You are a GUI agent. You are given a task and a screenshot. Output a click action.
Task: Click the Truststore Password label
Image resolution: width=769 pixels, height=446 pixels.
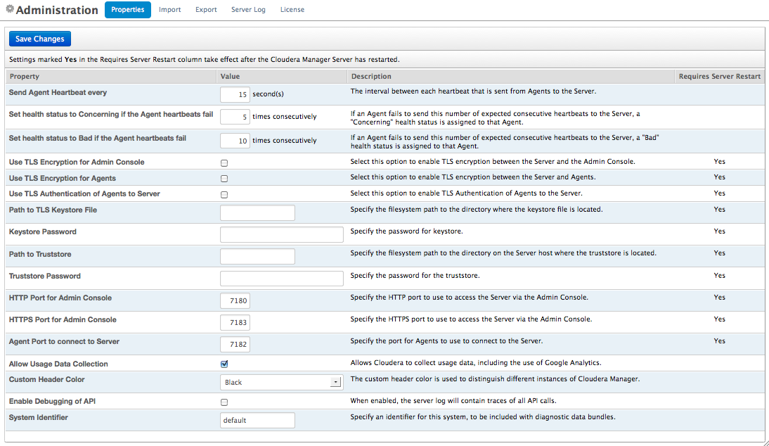tap(44, 276)
